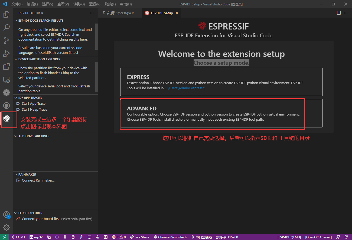Click the docs search results scrollbar

(x=97, y=37)
